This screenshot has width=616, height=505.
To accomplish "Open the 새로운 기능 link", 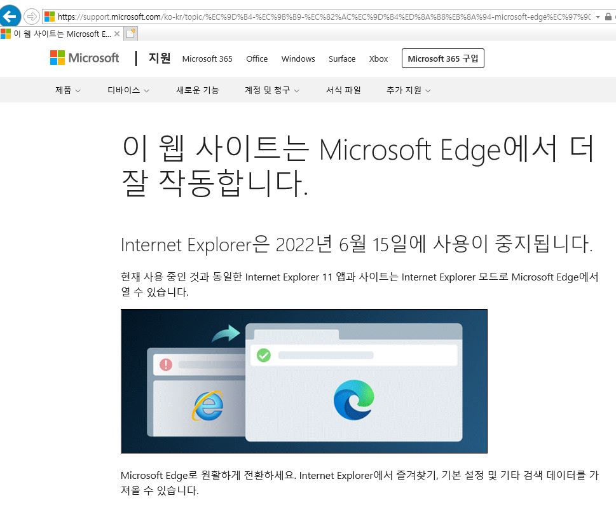I will (x=197, y=90).
